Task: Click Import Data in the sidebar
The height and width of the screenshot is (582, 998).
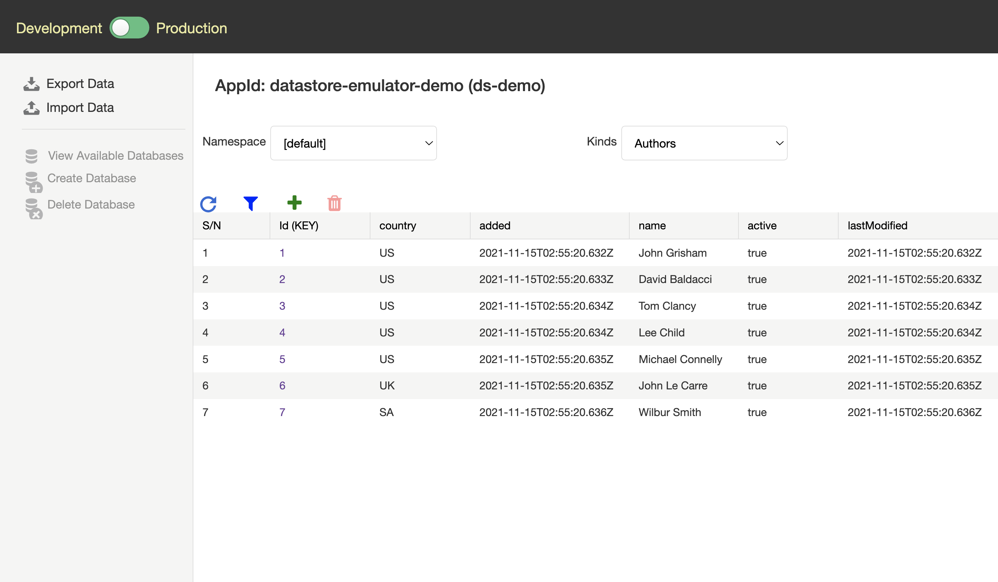Action: 78,107
